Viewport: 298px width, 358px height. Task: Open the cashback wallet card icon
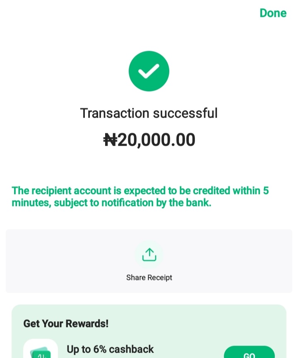(41, 349)
